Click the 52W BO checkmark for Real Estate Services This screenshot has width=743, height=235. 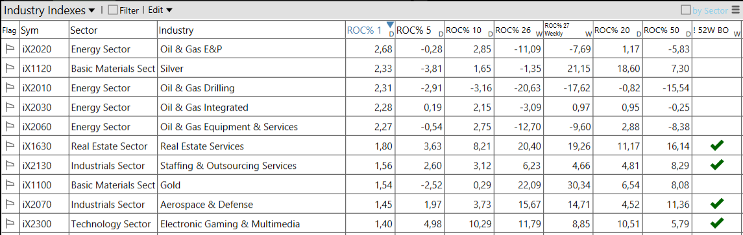717,146
